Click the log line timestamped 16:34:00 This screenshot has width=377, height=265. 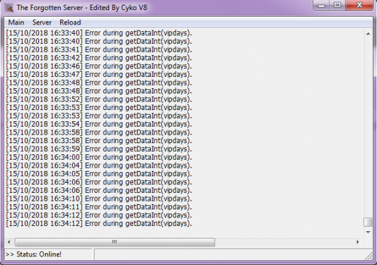[x=99, y=157]
